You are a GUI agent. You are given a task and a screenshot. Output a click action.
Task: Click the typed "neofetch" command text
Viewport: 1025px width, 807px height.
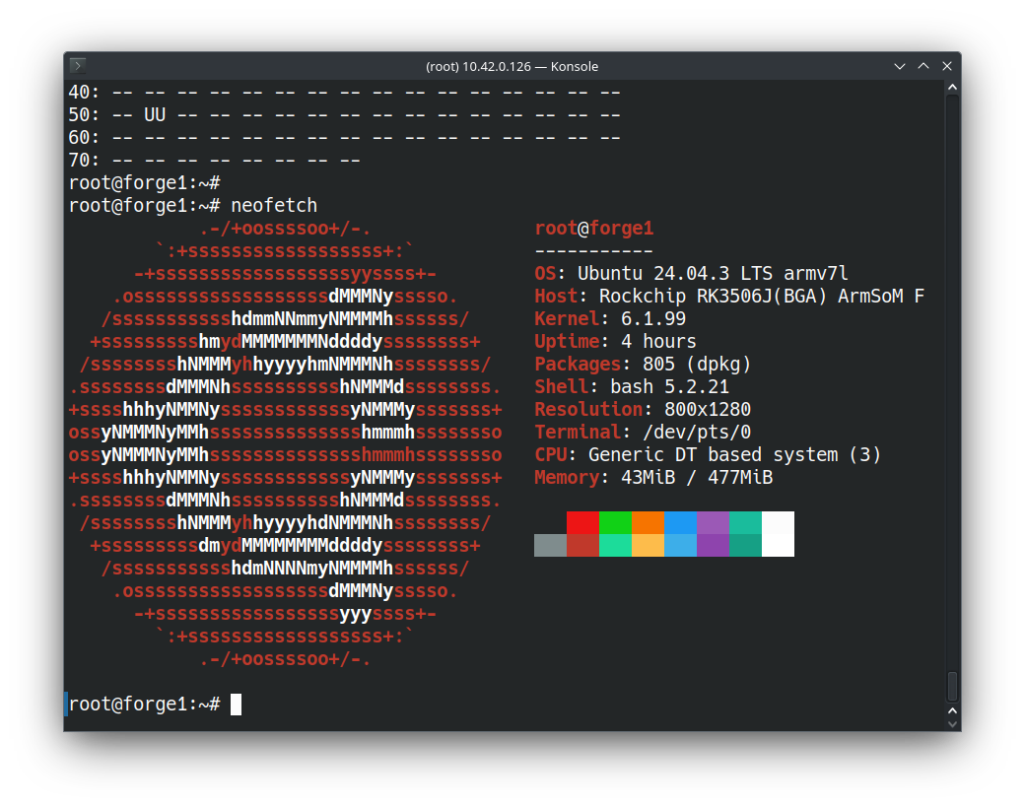[274, 206]
